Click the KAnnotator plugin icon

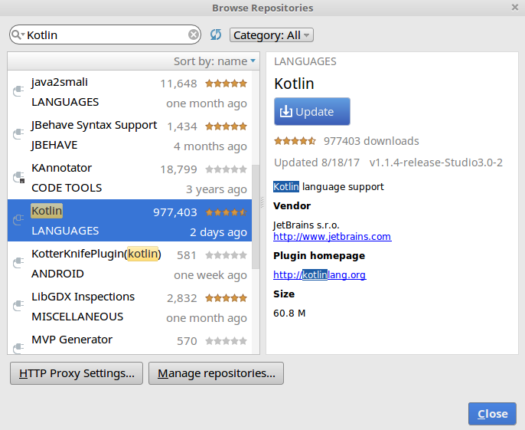pyautogui.click(x=18, y=177)
